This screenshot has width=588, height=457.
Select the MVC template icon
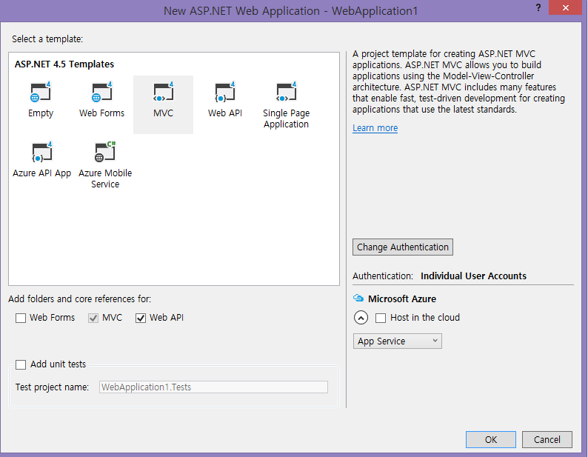coord(163,93)
